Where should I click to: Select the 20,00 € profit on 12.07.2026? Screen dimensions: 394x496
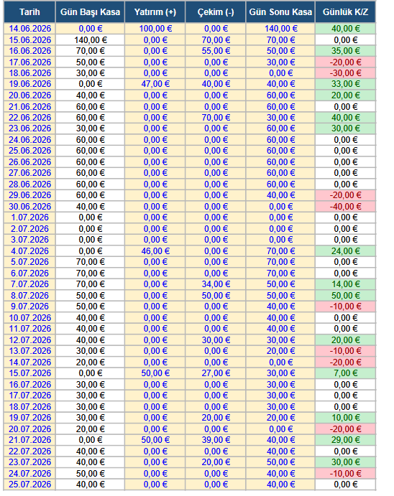click(x=345, y=340)
